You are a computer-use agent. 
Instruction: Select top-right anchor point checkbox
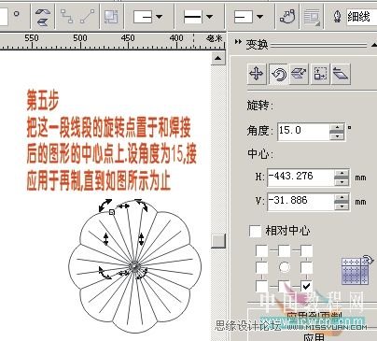tap(306, 250)
